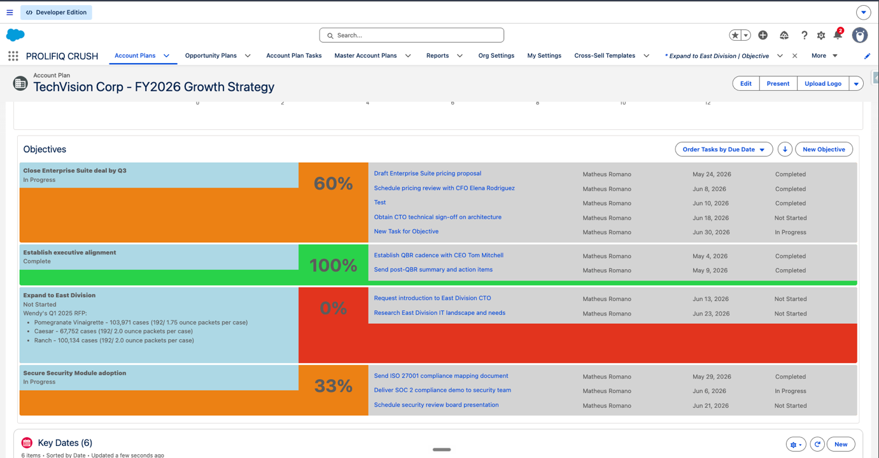Open the help question mark icon

pos(804,36)
